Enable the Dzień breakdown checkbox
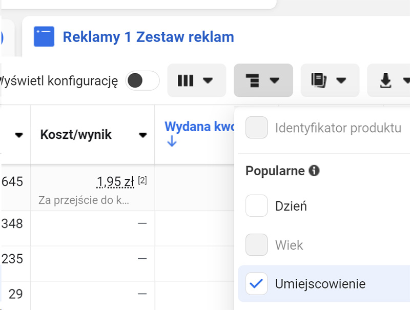This screenshot has height=310, width=410. coord(256,206)
